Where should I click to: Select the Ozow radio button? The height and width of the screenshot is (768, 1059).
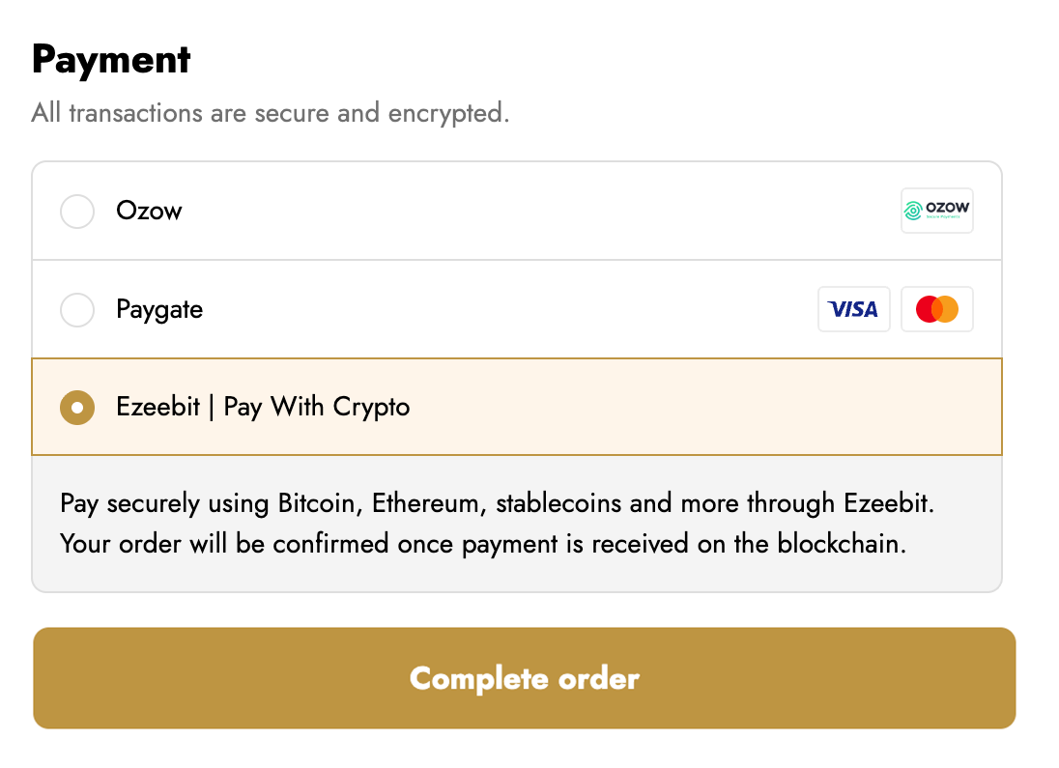tap(77, 212)
